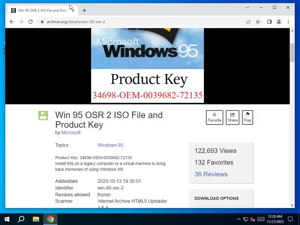This screenshot has width=300, height=225.
Task: Open the Windows 95 topic link
Action: click(x=110, y=145)
